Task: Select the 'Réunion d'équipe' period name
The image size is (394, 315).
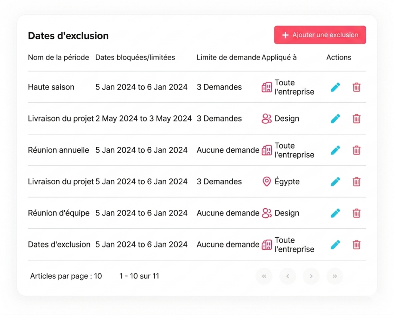Action: coord(59,213)
